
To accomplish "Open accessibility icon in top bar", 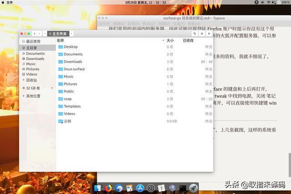I will pos(256,2).
